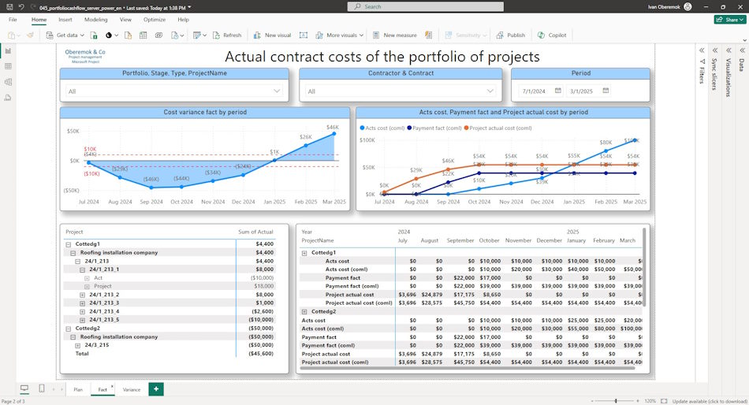Screen dimensions: 749x405
Task: Expand the Visualizations pane
Action: 729,50
